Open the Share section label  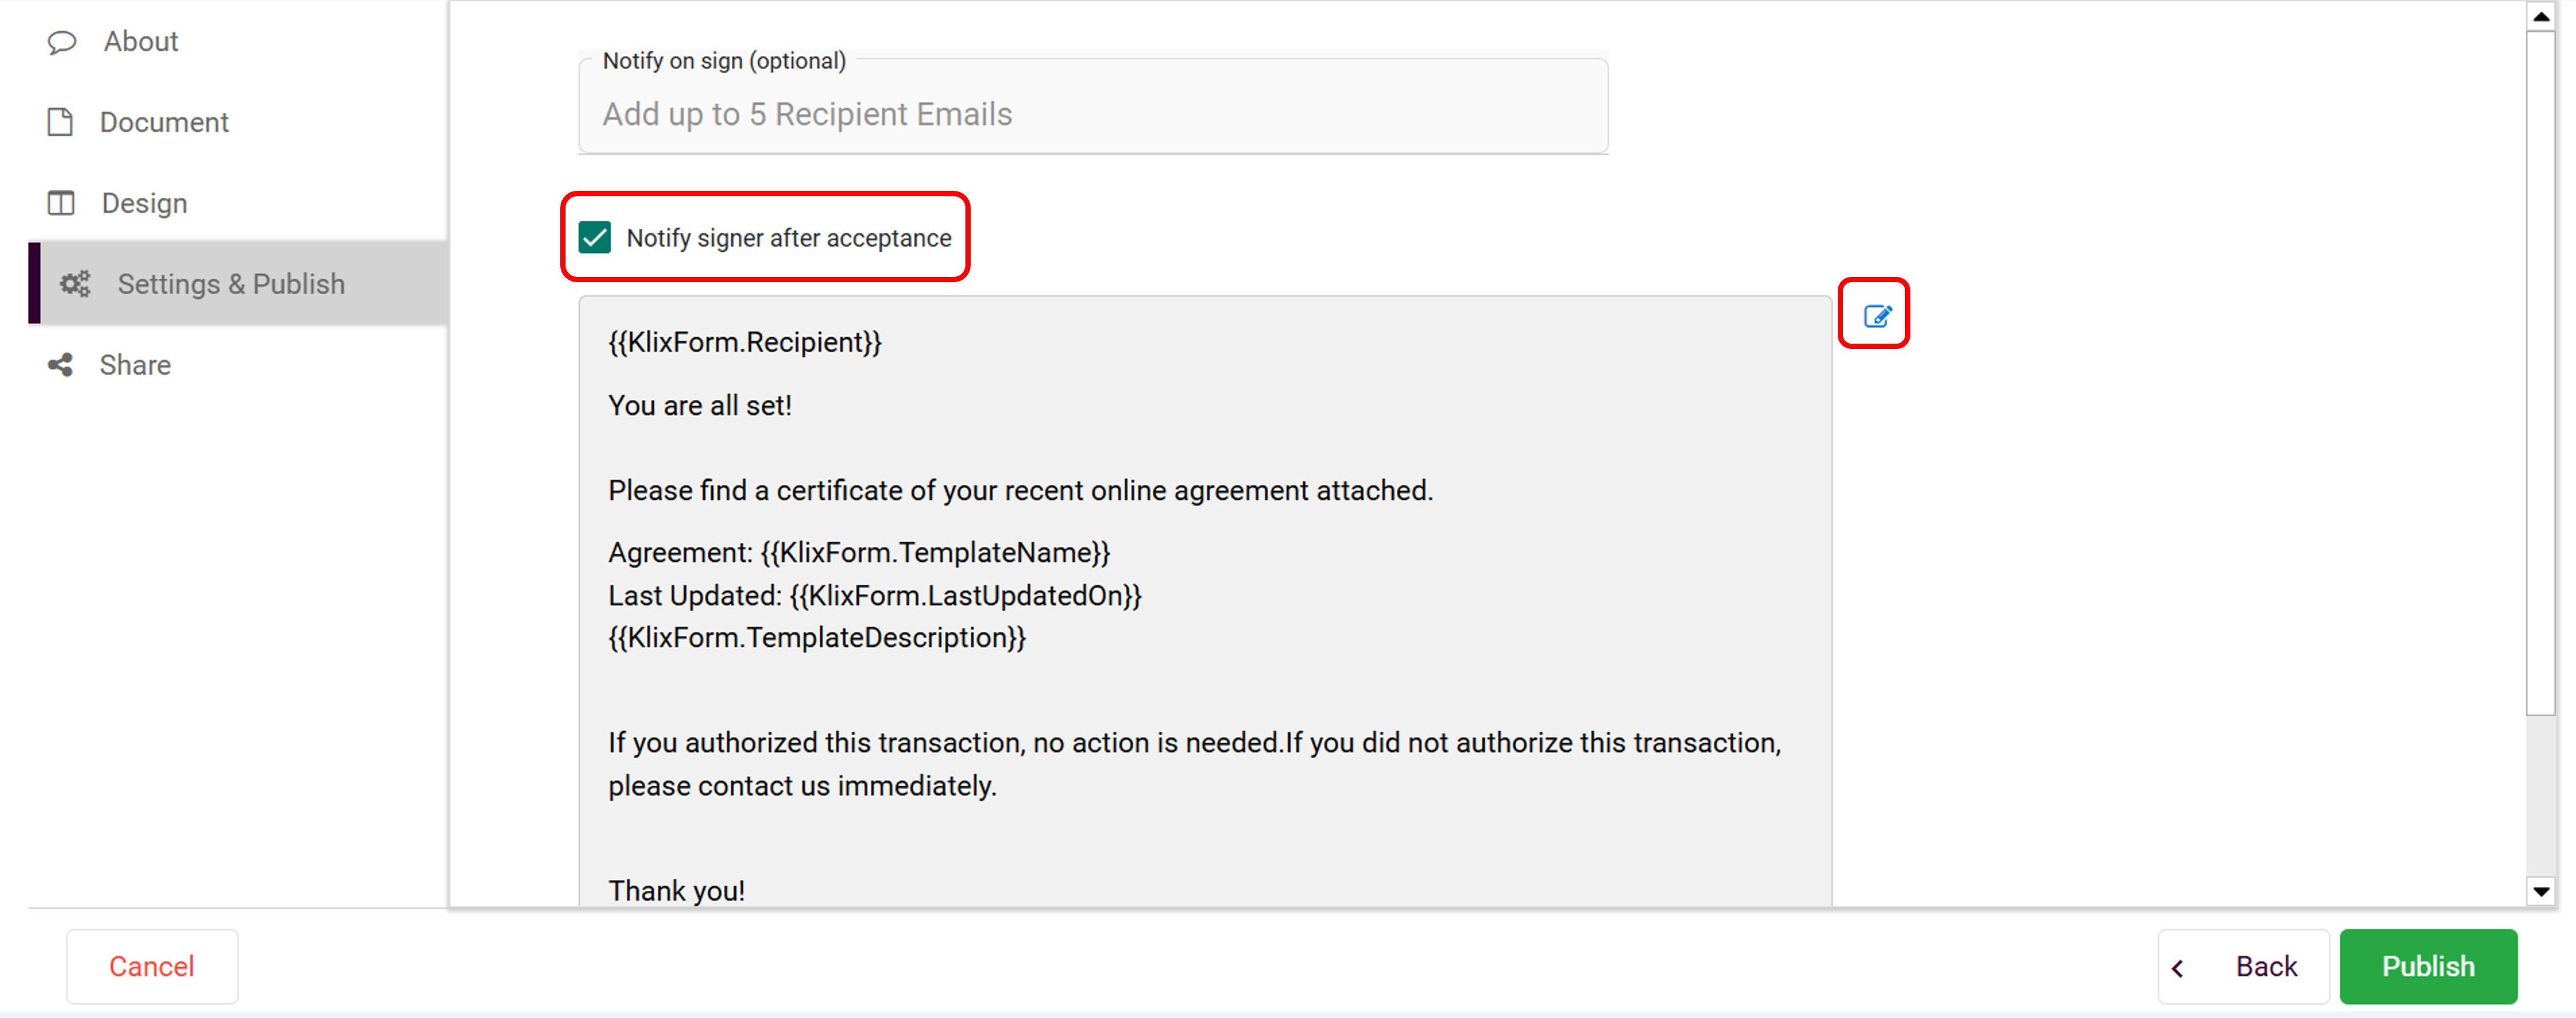[x=135, y=365]
